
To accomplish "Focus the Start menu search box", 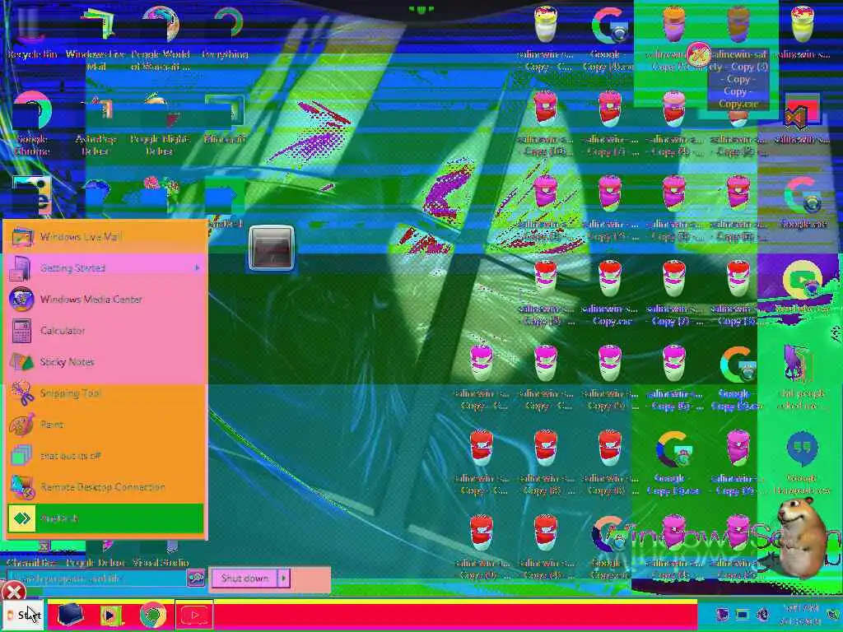I will coord(97,579).
